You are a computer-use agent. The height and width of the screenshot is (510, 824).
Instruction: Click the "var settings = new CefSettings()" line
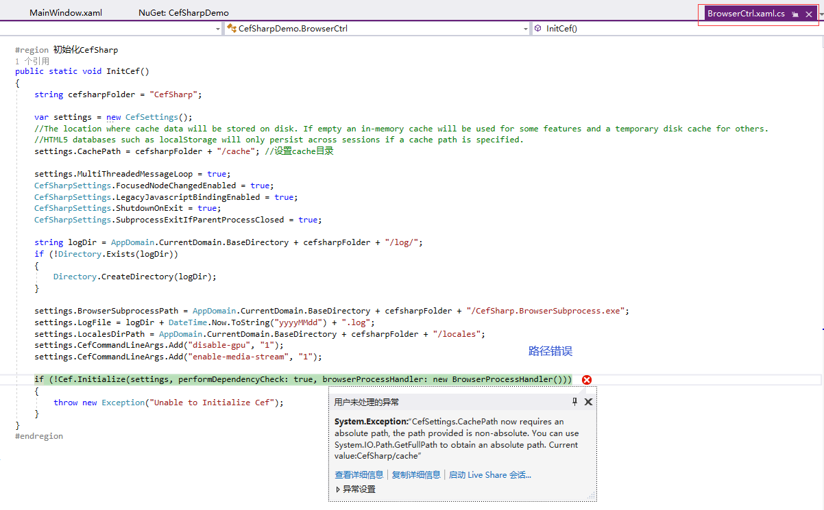[x=114, y=117]
